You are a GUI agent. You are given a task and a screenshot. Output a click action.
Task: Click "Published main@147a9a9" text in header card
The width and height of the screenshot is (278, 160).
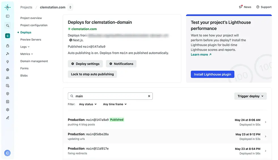coord(87,46)
